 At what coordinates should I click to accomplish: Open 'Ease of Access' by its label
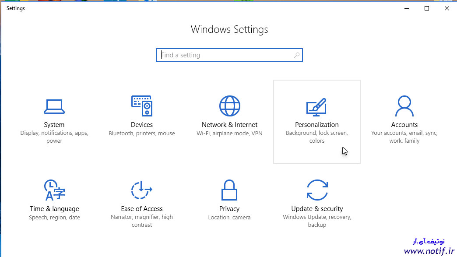[x=142, y=209]
